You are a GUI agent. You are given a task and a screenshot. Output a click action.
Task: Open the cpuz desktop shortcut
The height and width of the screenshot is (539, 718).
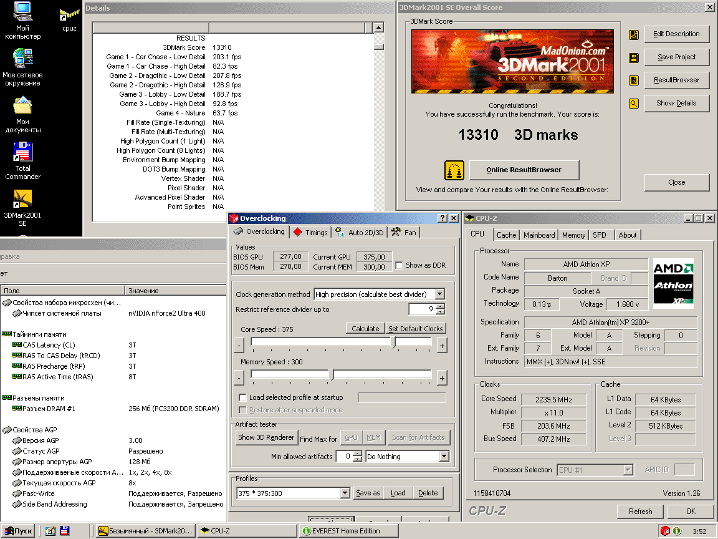(69, 15)
